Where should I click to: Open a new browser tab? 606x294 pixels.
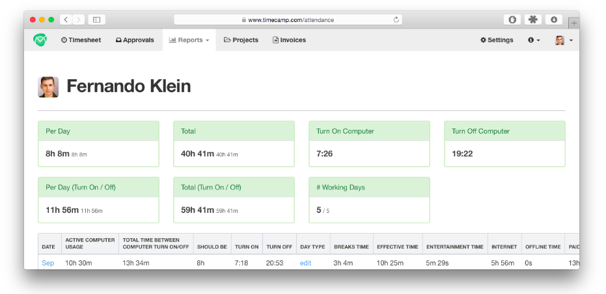tap(573, 23)
